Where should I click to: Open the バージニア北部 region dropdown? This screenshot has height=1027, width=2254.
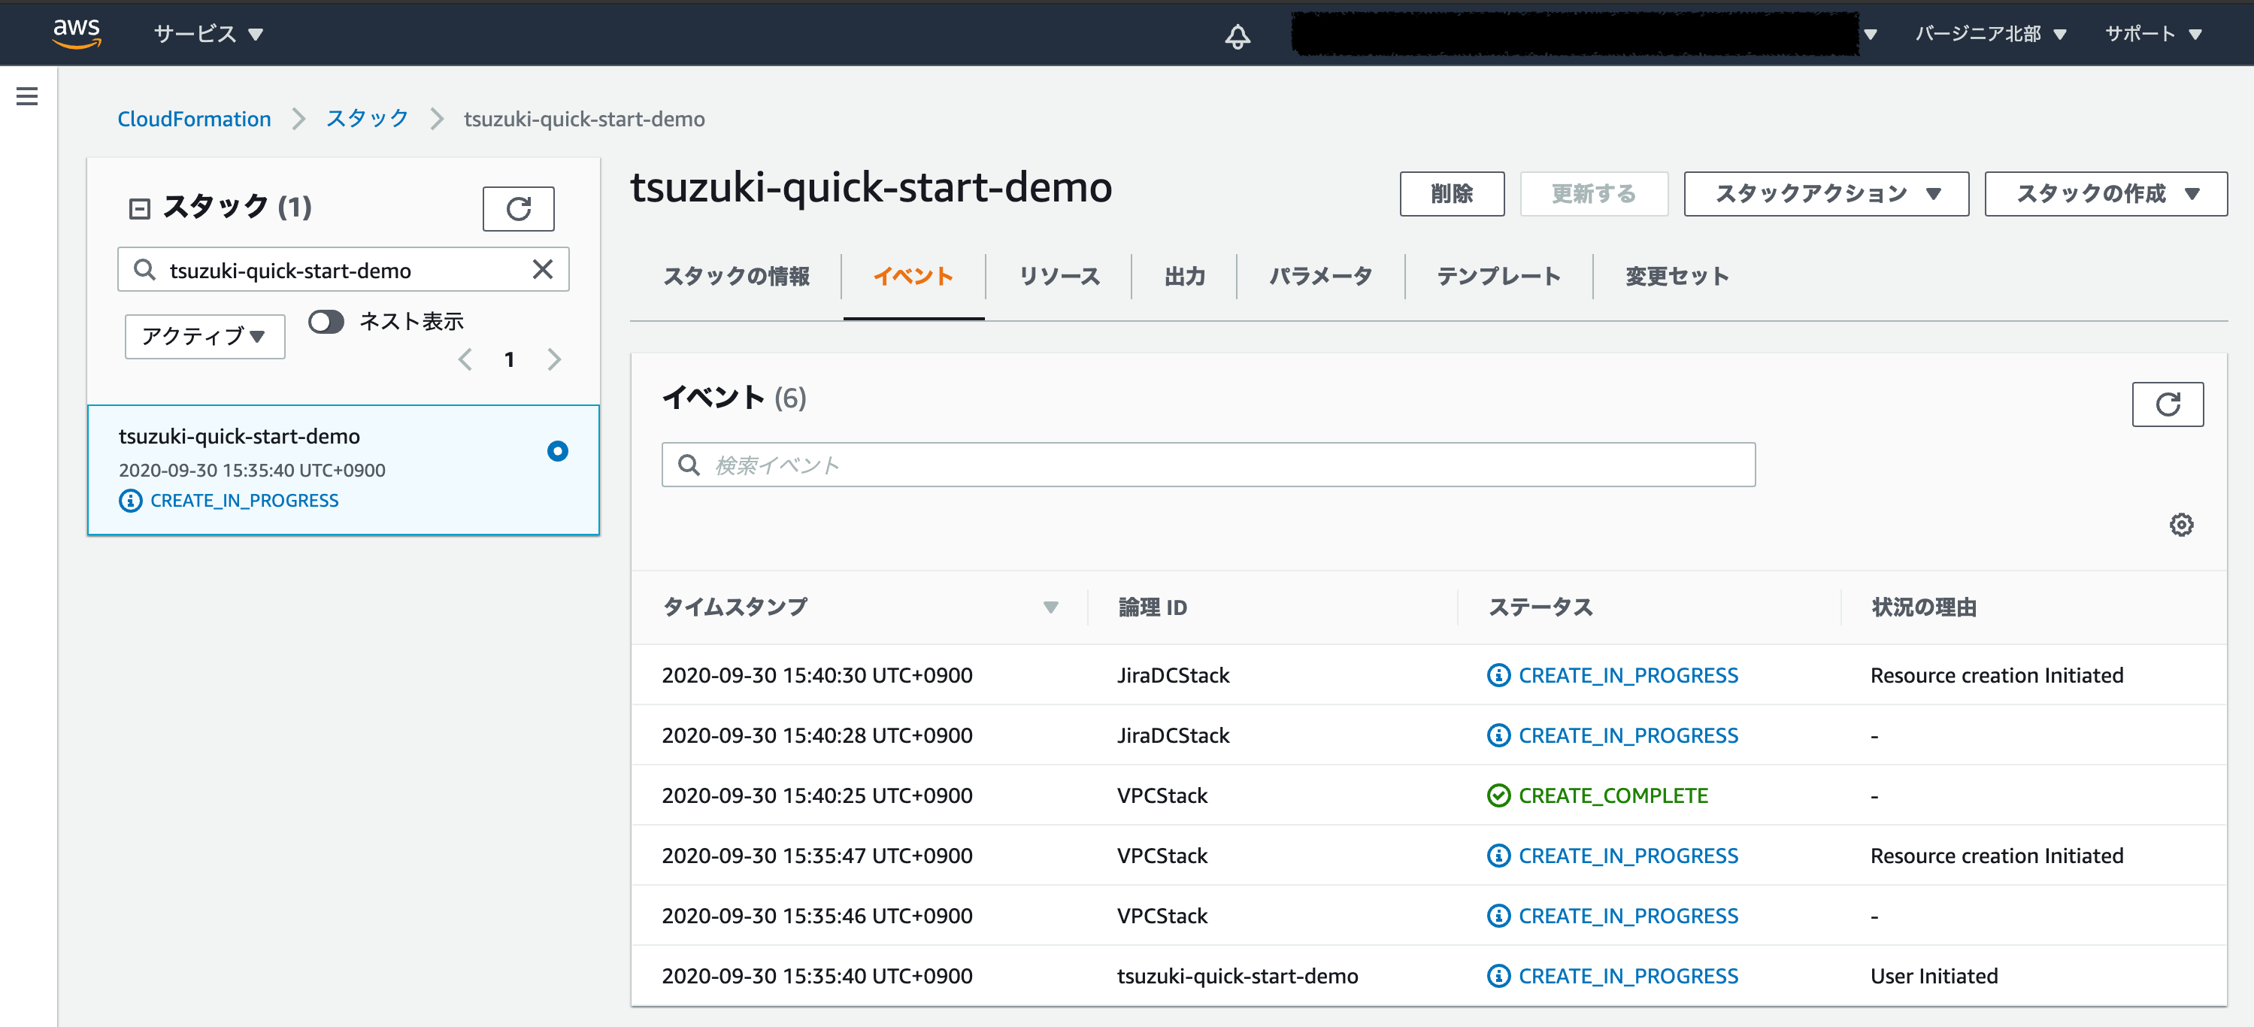(1990, 33)
